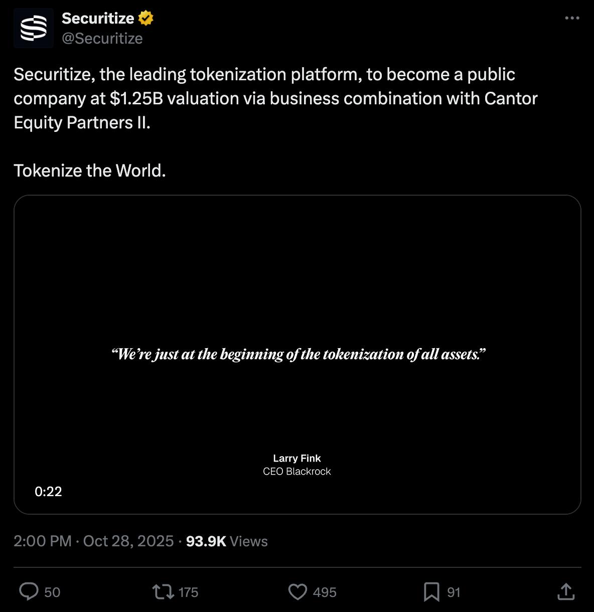The image size is (594, 612).
Task: Click the Larry Fink CEO Blackrock caption
Action: (x=297, y=465)
